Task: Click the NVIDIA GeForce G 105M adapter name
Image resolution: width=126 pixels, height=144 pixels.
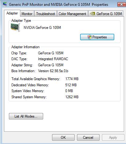Action: (x=42, y=28)
